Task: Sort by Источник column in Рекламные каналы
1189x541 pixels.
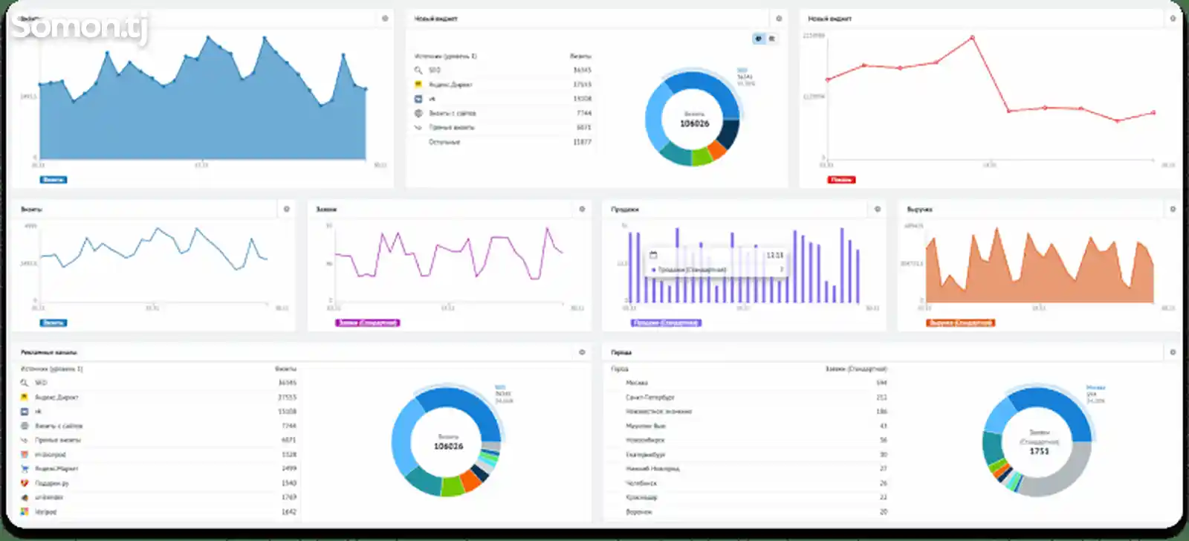Action: pyautogui.click(x=51, y=369)
